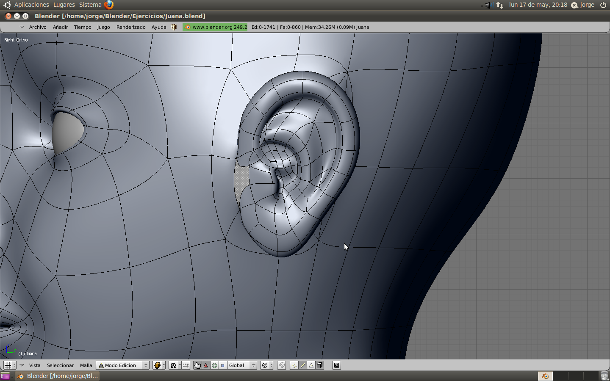Open the Tiempo menu

(83, 27)
